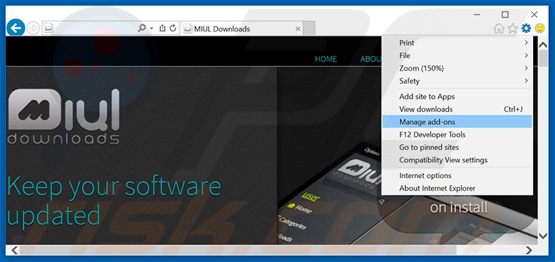Open Compatibility View settings

pos(457,160)
